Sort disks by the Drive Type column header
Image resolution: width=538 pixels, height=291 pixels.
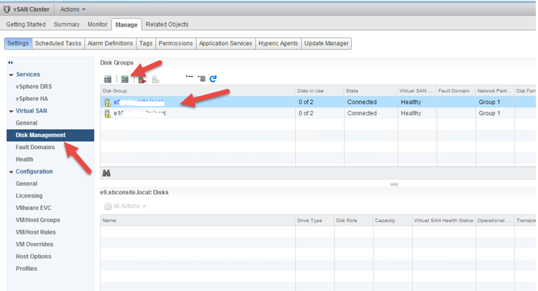pos(315,221)
